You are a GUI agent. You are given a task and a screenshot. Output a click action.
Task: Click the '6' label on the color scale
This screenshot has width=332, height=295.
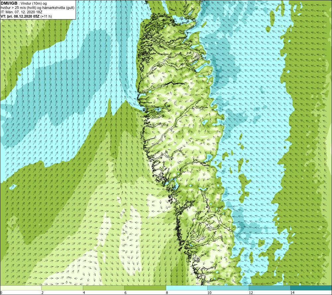pos(125,293)
